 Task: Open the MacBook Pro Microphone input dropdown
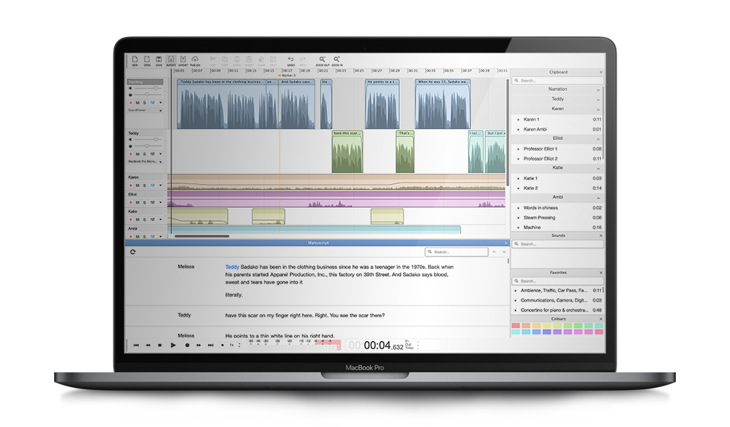160,161
